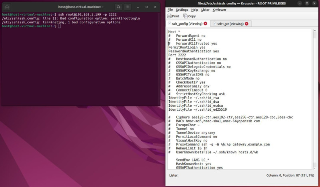320x187 pixels.
Task: Click the 'PasswordAuthentication yes' line
Action: click(x=194, y=51)
